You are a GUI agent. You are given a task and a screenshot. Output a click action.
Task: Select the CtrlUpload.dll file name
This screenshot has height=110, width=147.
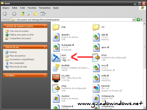click(x=67, y=106)
